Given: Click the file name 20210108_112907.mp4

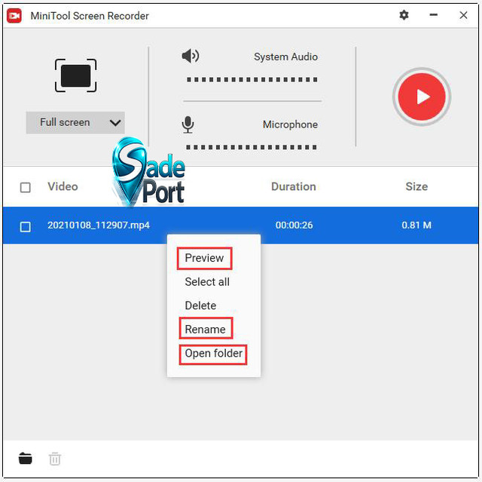Looking at the screenshot, I should tap(99, 226).
